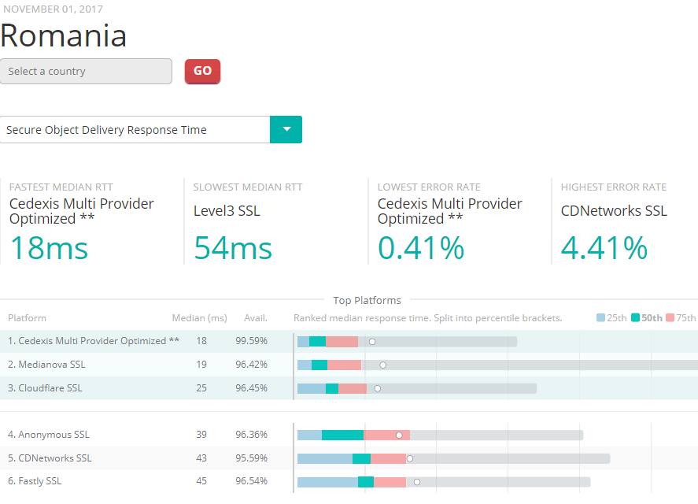Screen dimensions: 698x504
Task: Select Cedexis Multi Provider Optimized platform row
Action: coord(349,341)
